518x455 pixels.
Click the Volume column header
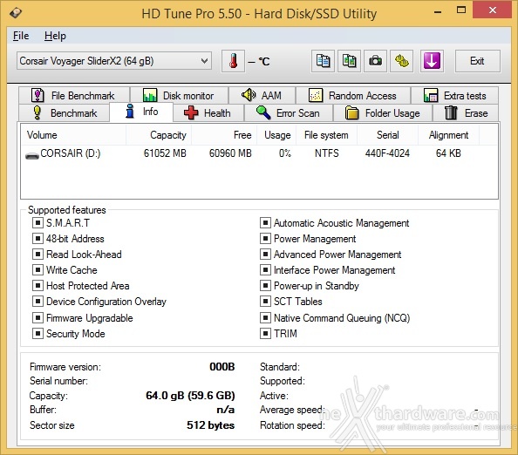coord(73,135)
